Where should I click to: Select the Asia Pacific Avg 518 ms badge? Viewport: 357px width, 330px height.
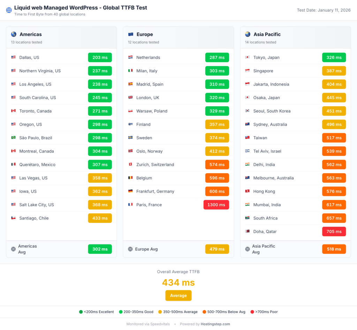(x=334, y=249)
